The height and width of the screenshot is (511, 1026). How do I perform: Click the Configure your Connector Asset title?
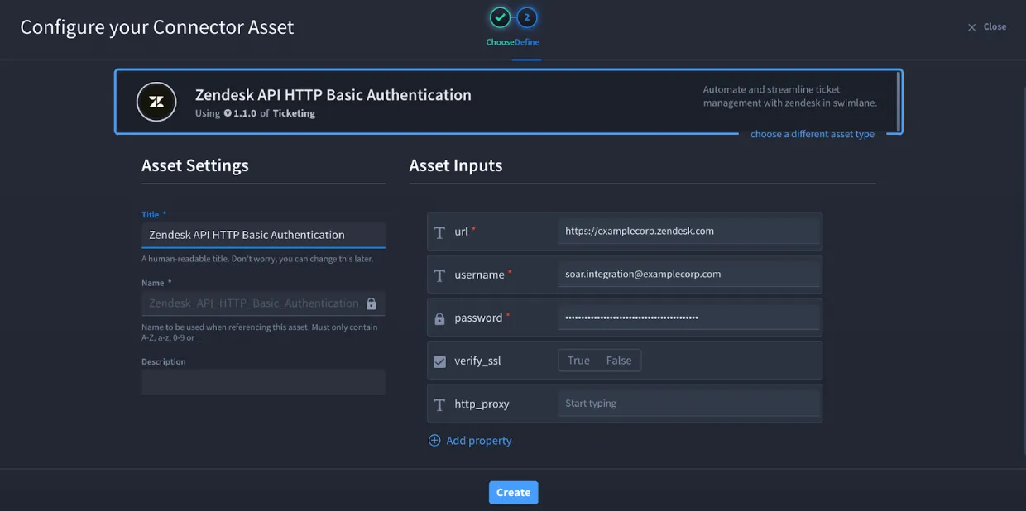(157, 27)
